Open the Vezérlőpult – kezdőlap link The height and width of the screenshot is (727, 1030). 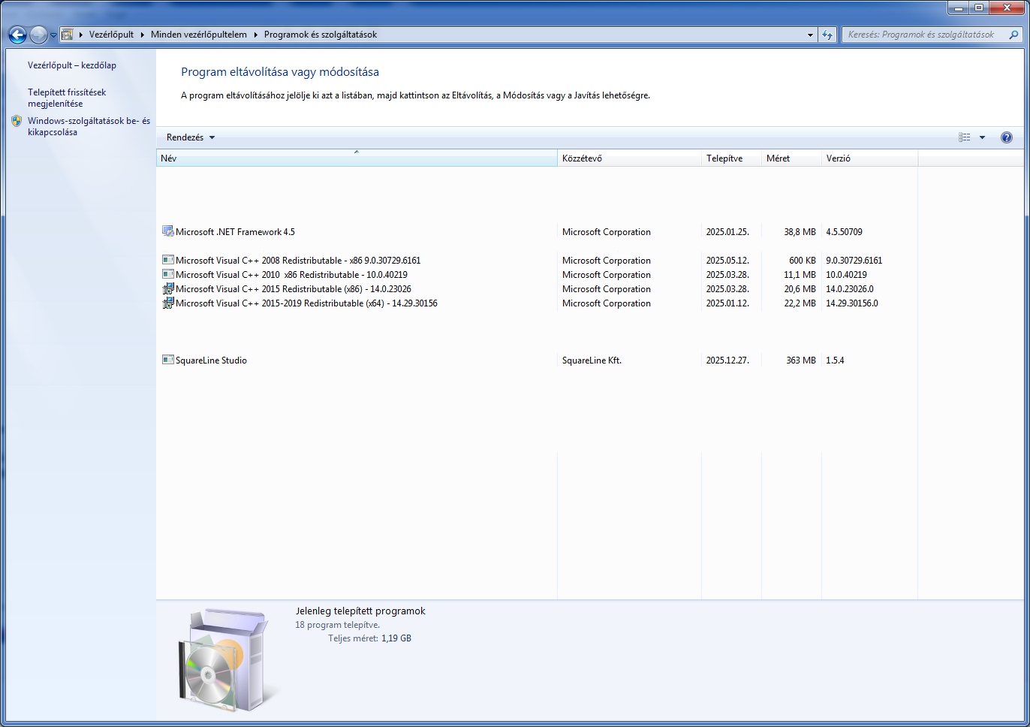point(72,65)
